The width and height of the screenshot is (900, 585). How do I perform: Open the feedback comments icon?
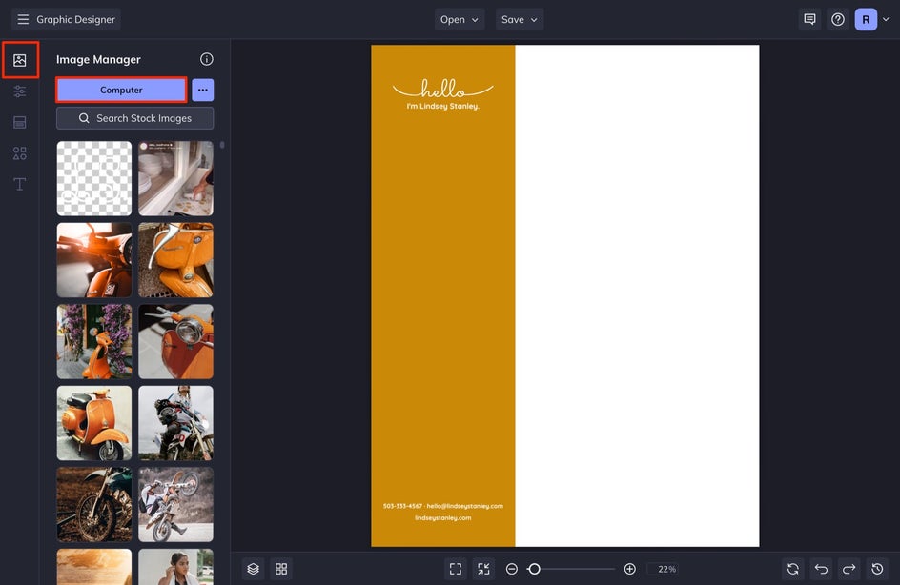[x=809, y=19]
